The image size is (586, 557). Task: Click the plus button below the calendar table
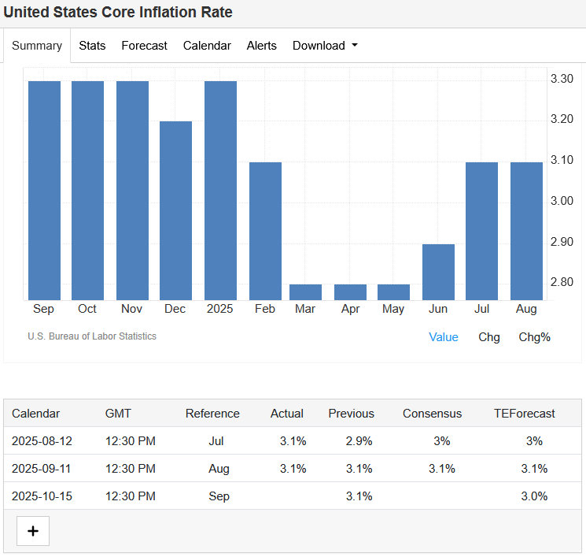point(32,531)
